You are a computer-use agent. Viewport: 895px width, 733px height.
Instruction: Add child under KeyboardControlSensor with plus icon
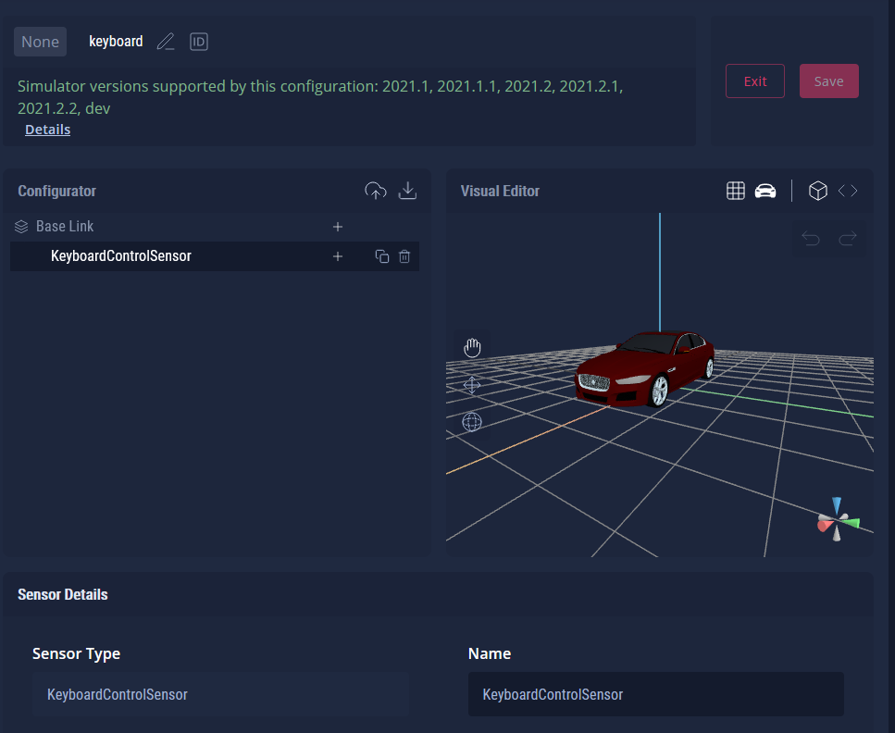pos(338,256)
